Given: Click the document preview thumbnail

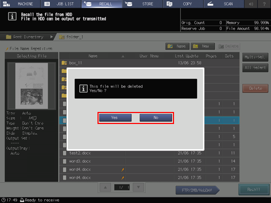Looking at the screenshot, I should (x=31, y=86).
